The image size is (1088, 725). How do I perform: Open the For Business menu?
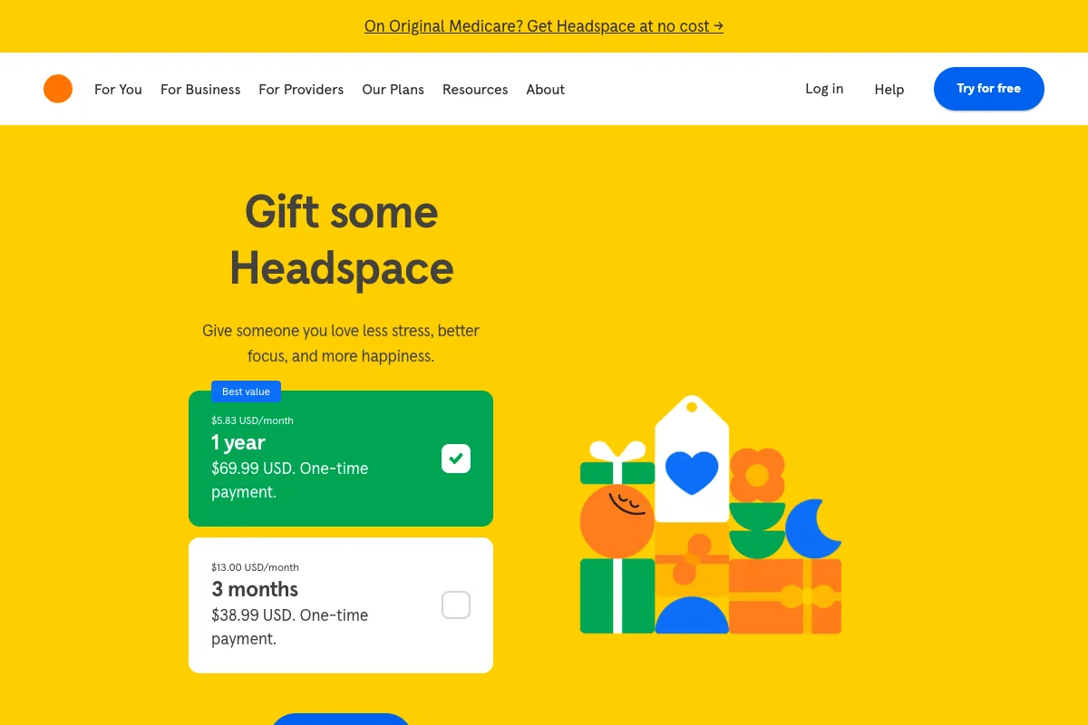point(200,89)
